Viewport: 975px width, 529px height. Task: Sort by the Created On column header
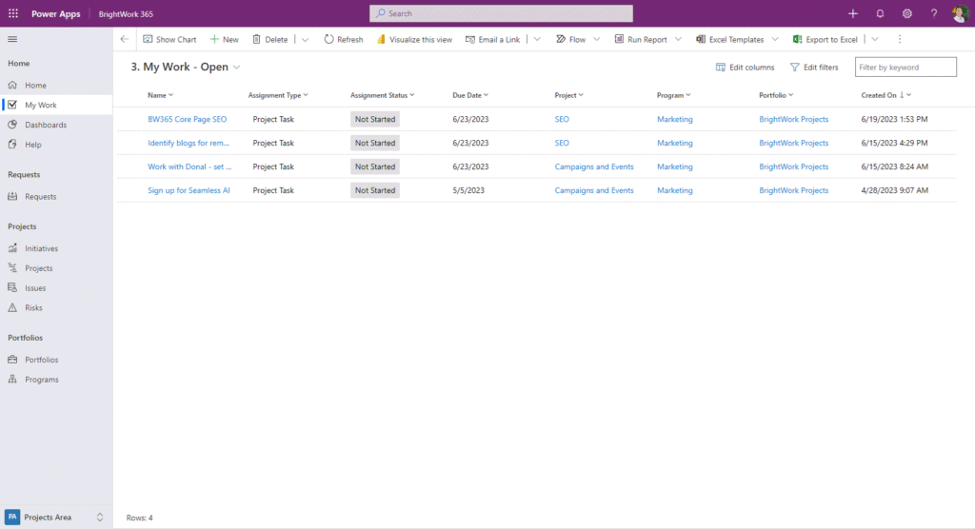879,95
